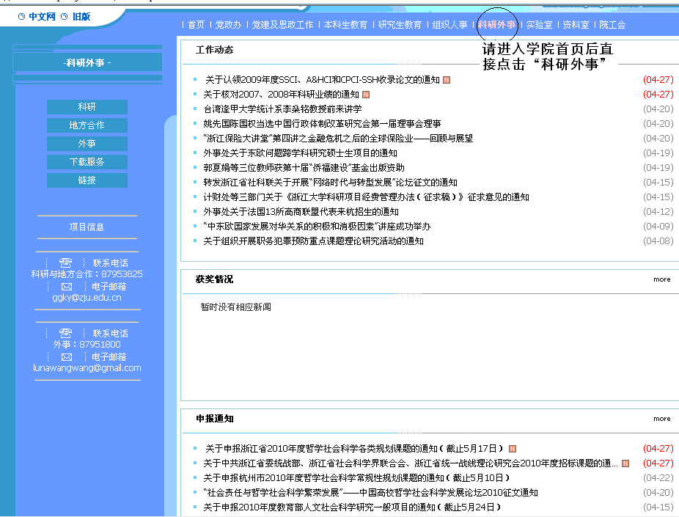Click the 地方合作 sidebar button

tap(87, 125)
